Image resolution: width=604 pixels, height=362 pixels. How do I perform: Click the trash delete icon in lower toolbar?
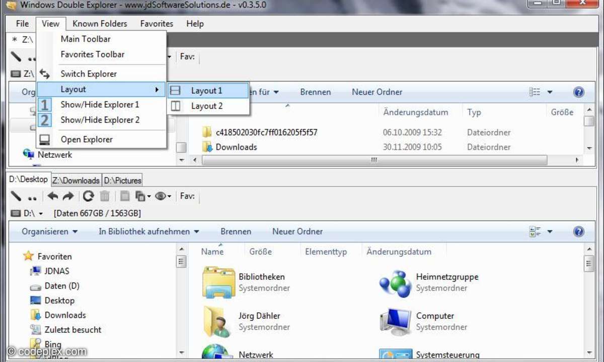pos(105,196)
